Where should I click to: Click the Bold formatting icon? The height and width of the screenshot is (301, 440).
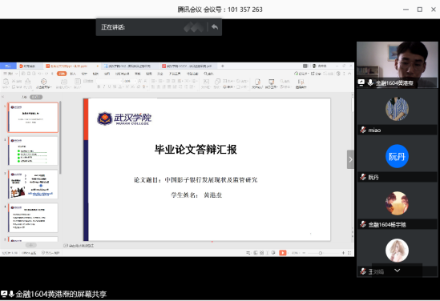pos(99,87)
